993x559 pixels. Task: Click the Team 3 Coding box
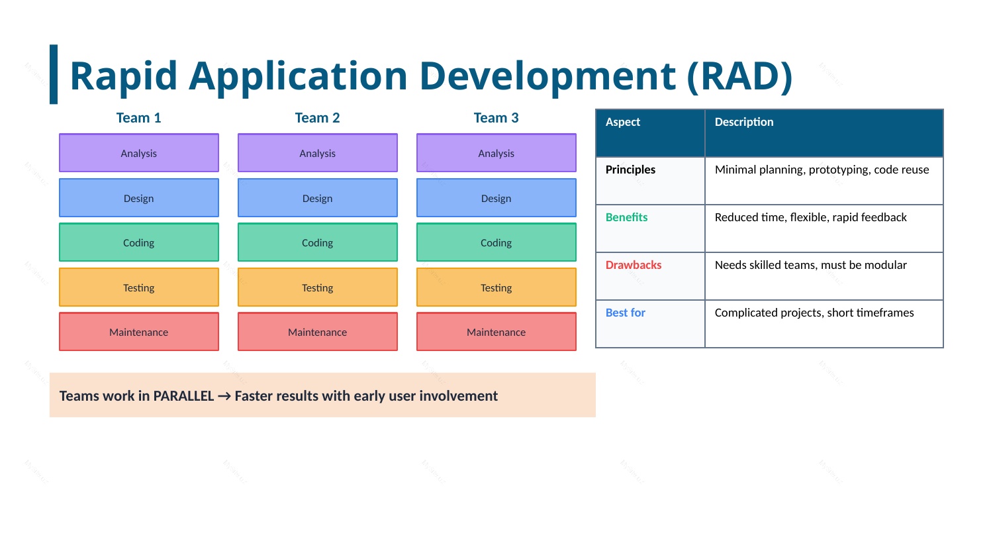(x=496, y=242)
